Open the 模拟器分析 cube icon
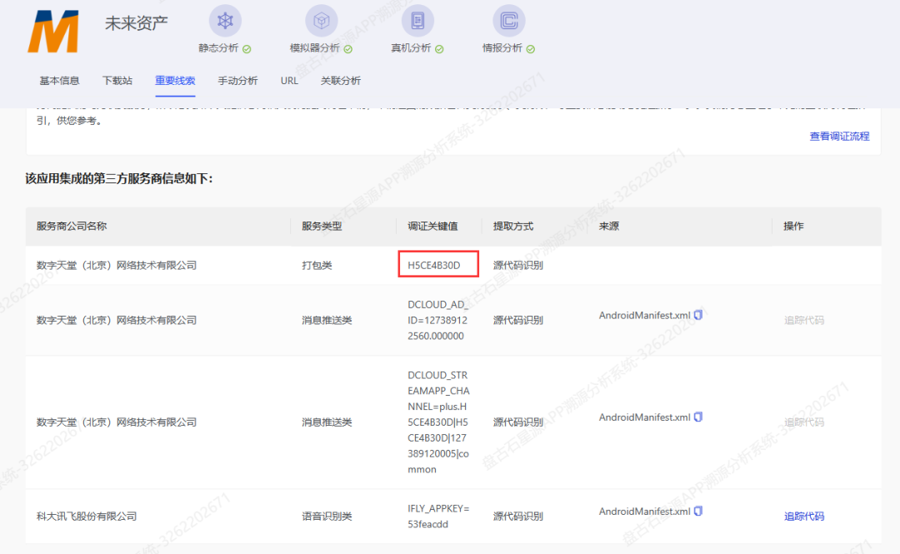Image resolution: width=900 pixels, height=554 pixels. tap(322, 21)
